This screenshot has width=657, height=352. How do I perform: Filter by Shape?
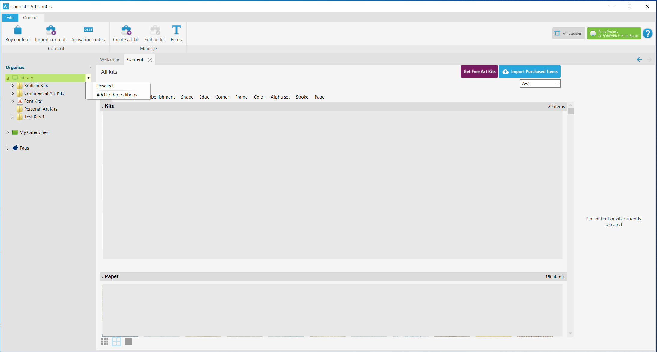[x=187, y=97]
